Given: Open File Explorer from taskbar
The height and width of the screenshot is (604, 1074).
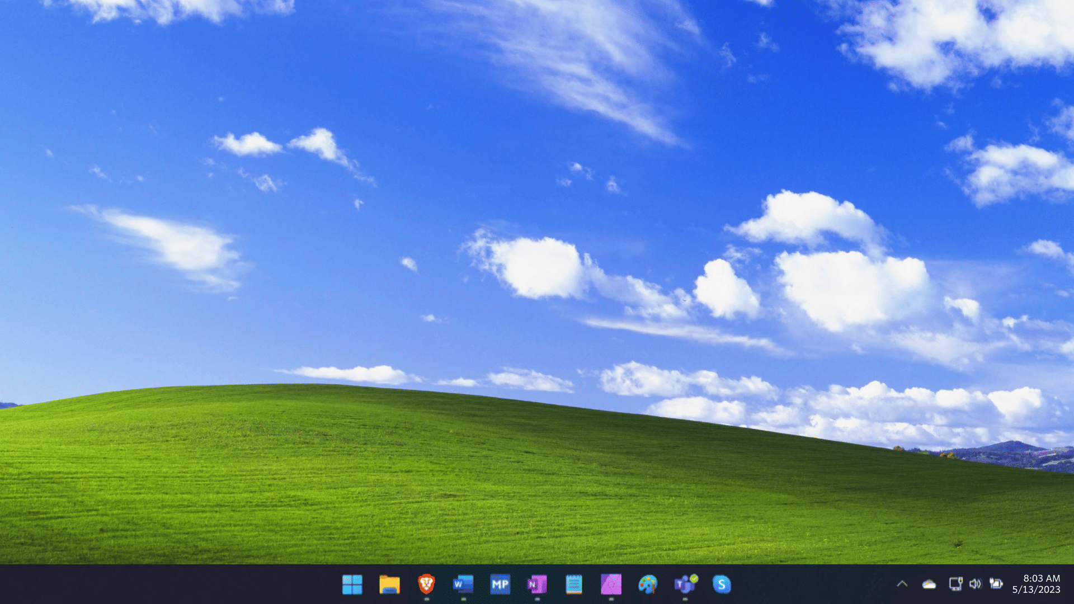Looking at the screenshot, I should tap(389, 584).
